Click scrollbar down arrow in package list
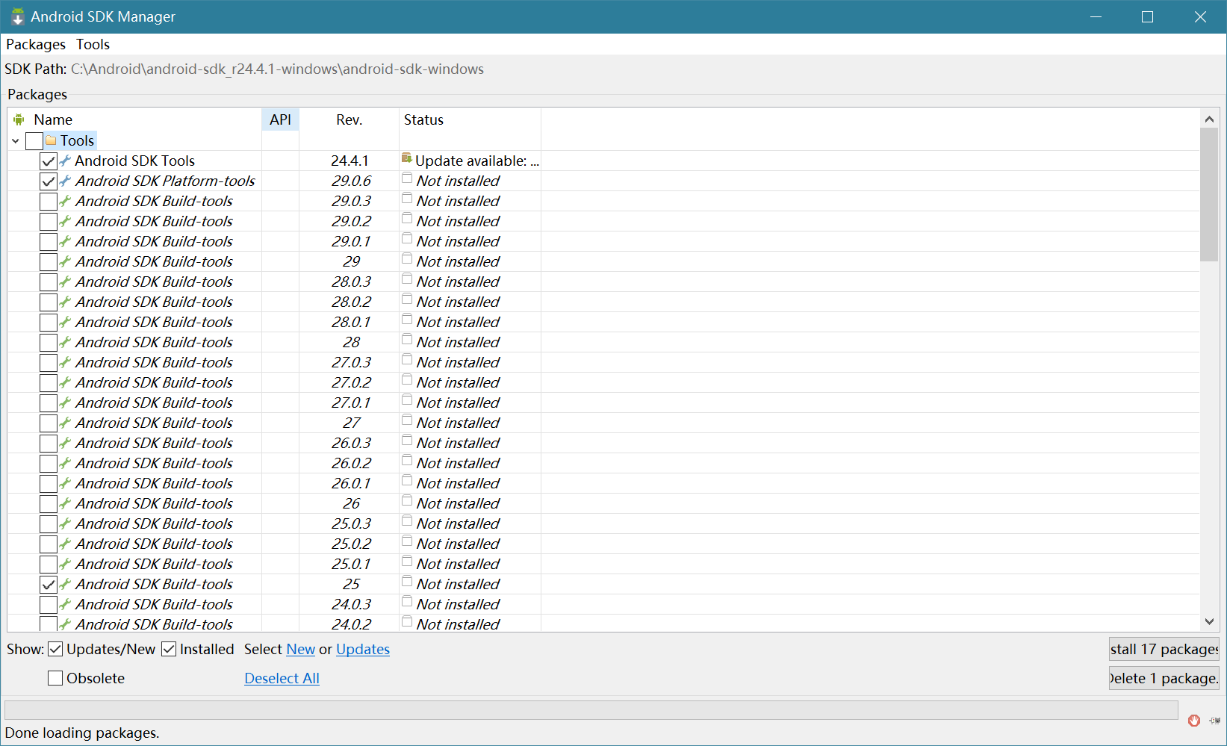The image size is (1227, 746). (x=1209, y=621)
